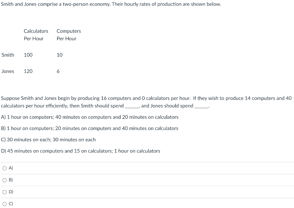The image size is (294, 208).
Task: Select radio button for answer A)
Action: pyautogui.click(x=5, y=168)
